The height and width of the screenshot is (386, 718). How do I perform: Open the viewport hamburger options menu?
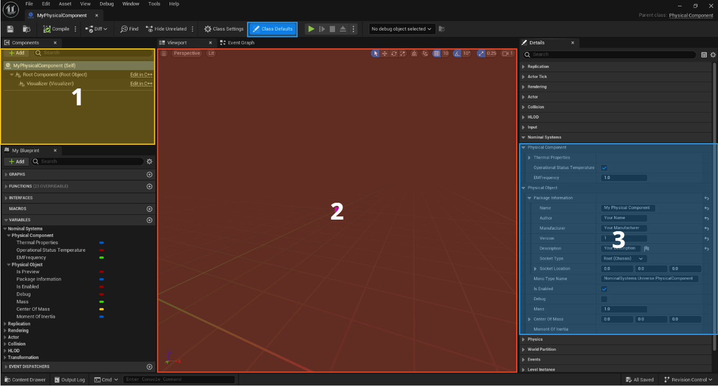click(x=164, y=53)
